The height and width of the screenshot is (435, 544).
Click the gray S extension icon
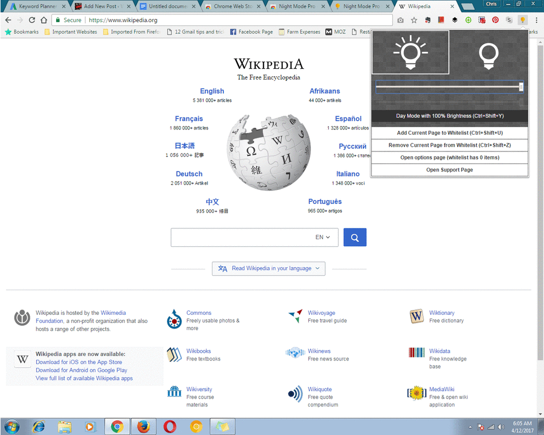coord(509,20)
